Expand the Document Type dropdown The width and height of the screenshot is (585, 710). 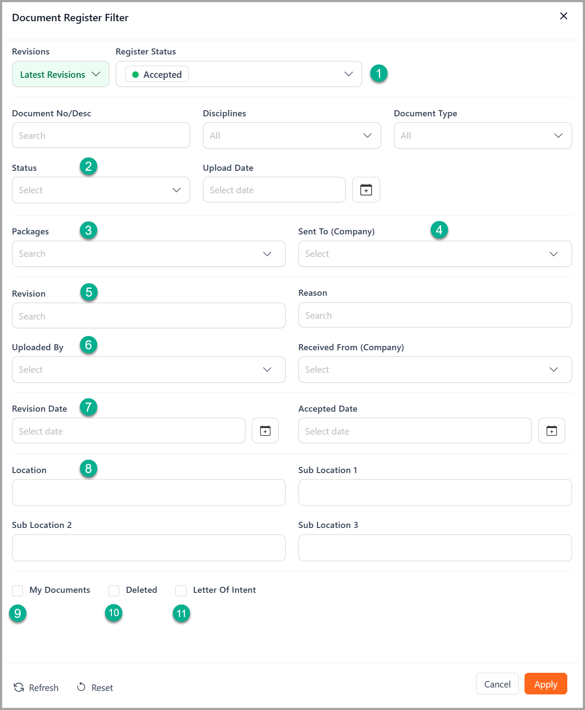click(x=483, y=135)
